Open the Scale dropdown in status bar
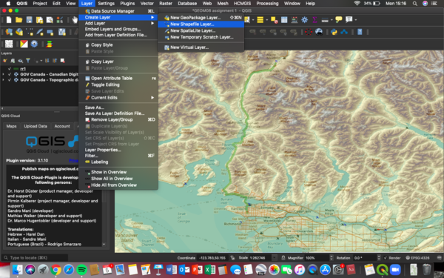This screenshot has height=278, width=444. [x=274, y=258]
